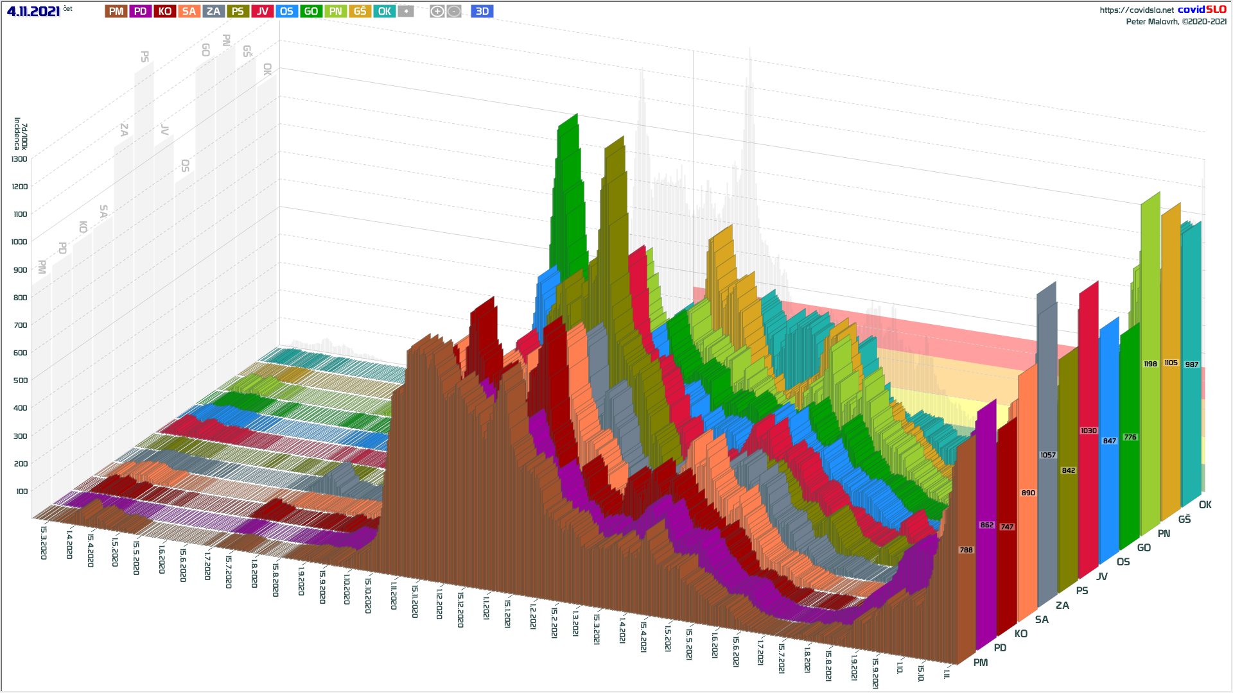Click the date 4.11.2021 heading
This screenshot has height=693, width=1233.
[x=33, y=12]
